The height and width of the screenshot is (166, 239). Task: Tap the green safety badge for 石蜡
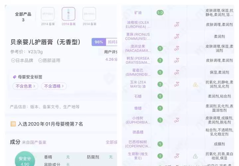click(160, 96)
